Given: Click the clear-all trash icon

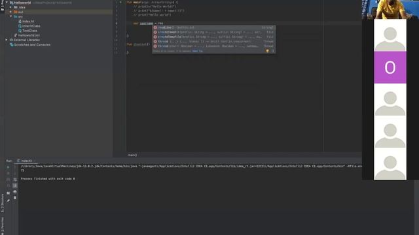Looking at the screenshot, I should (15, 198).
